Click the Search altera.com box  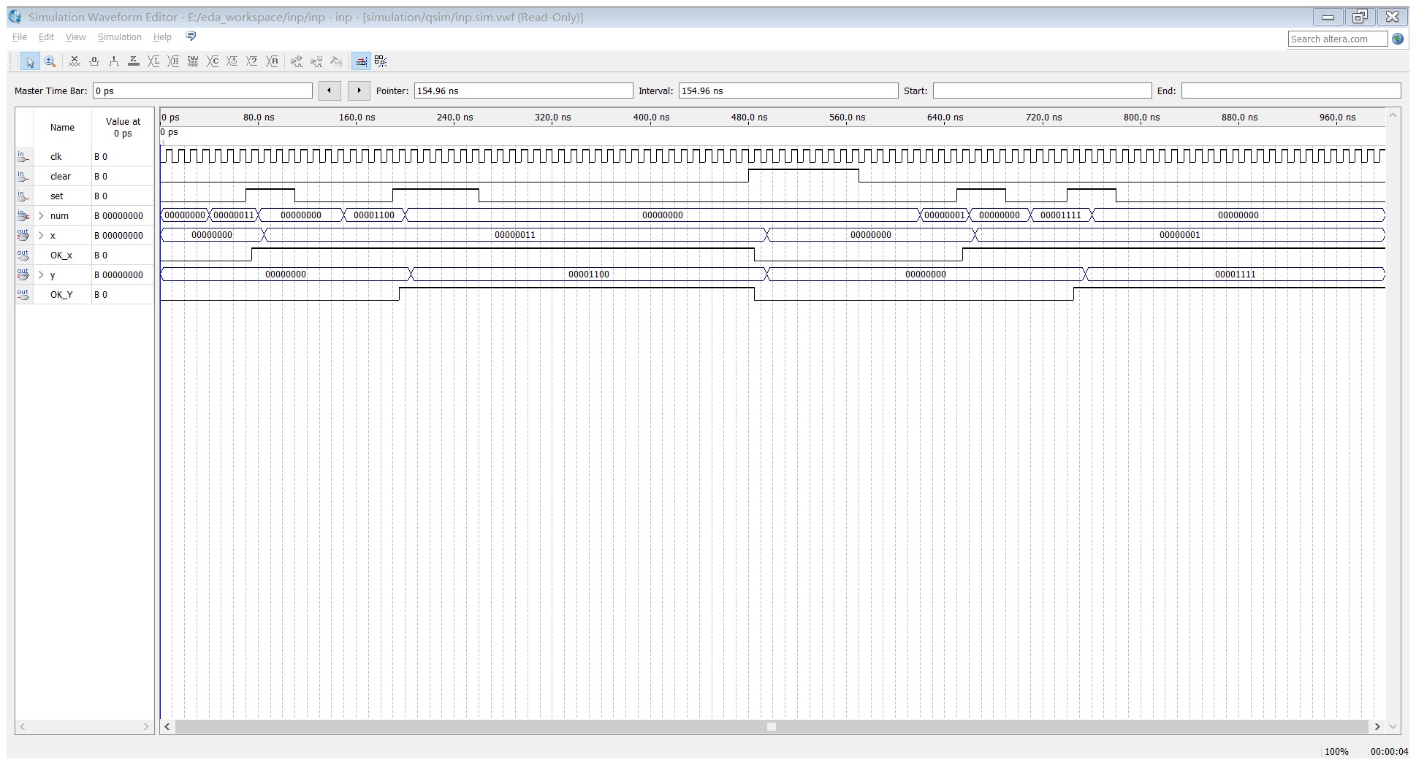(1338, 39)
